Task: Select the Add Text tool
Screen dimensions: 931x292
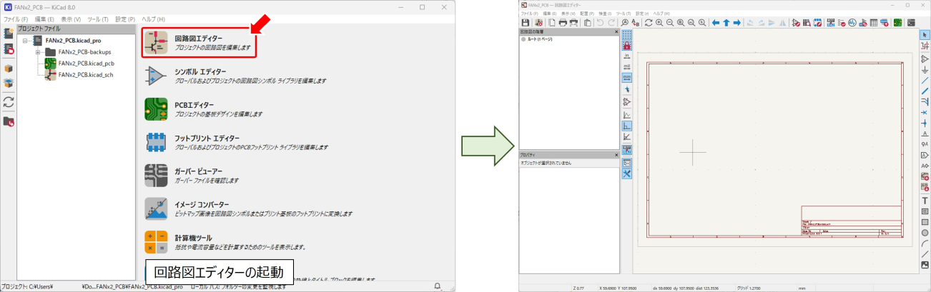Action: point(925,201)
